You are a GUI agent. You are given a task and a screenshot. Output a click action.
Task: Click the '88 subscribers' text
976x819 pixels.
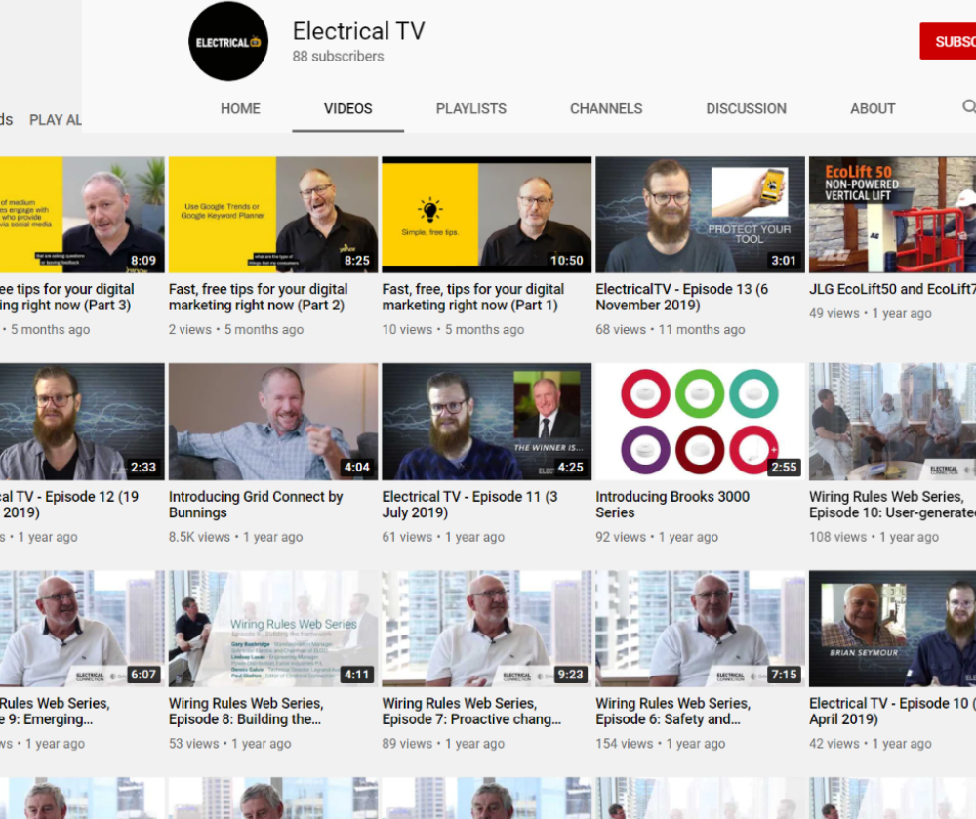pos(338,56)
